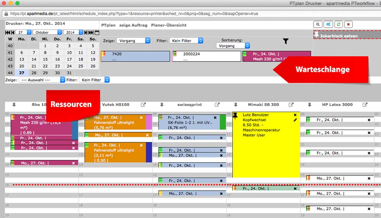The image size is (381, 218).
Task: Pin the Mimaki SB 300 column
Action: pyautogui.click(x=236, y=105)
